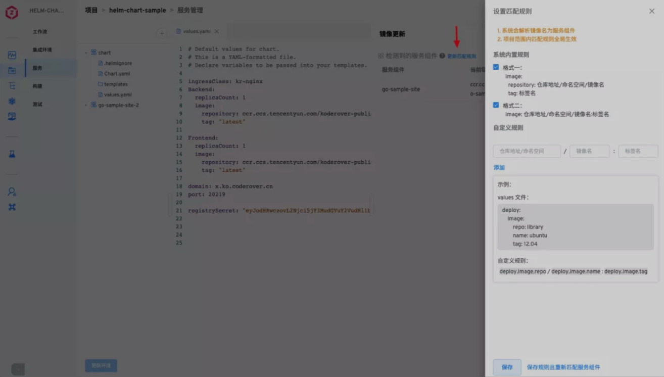Screen dimensions: 664x377
Task: Click the 'port: 20219' code line
Action: pos(207,195)
